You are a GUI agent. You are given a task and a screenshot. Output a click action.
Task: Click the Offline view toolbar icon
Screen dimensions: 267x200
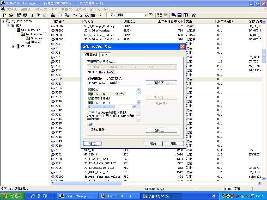(61, 15)
